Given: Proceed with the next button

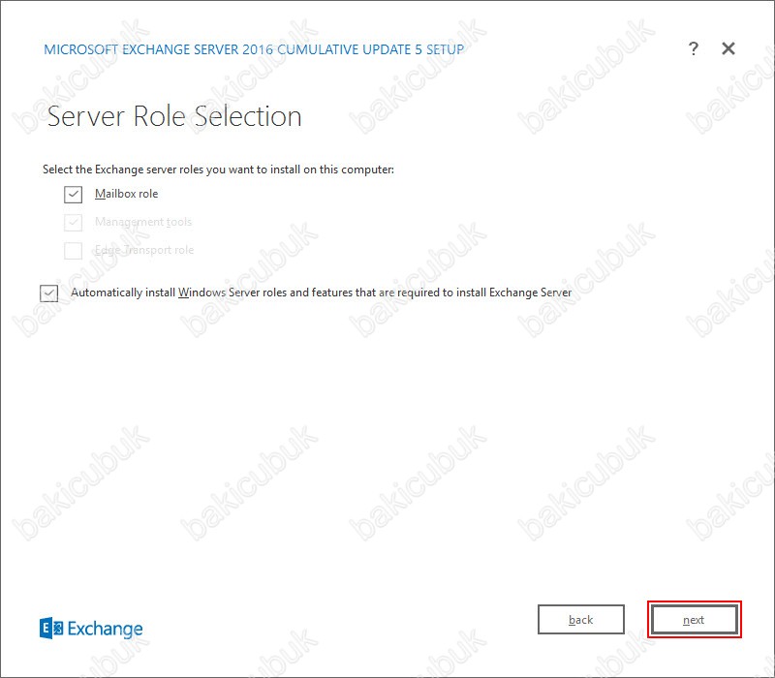Looking at the screenshot, I should [694, 620].
